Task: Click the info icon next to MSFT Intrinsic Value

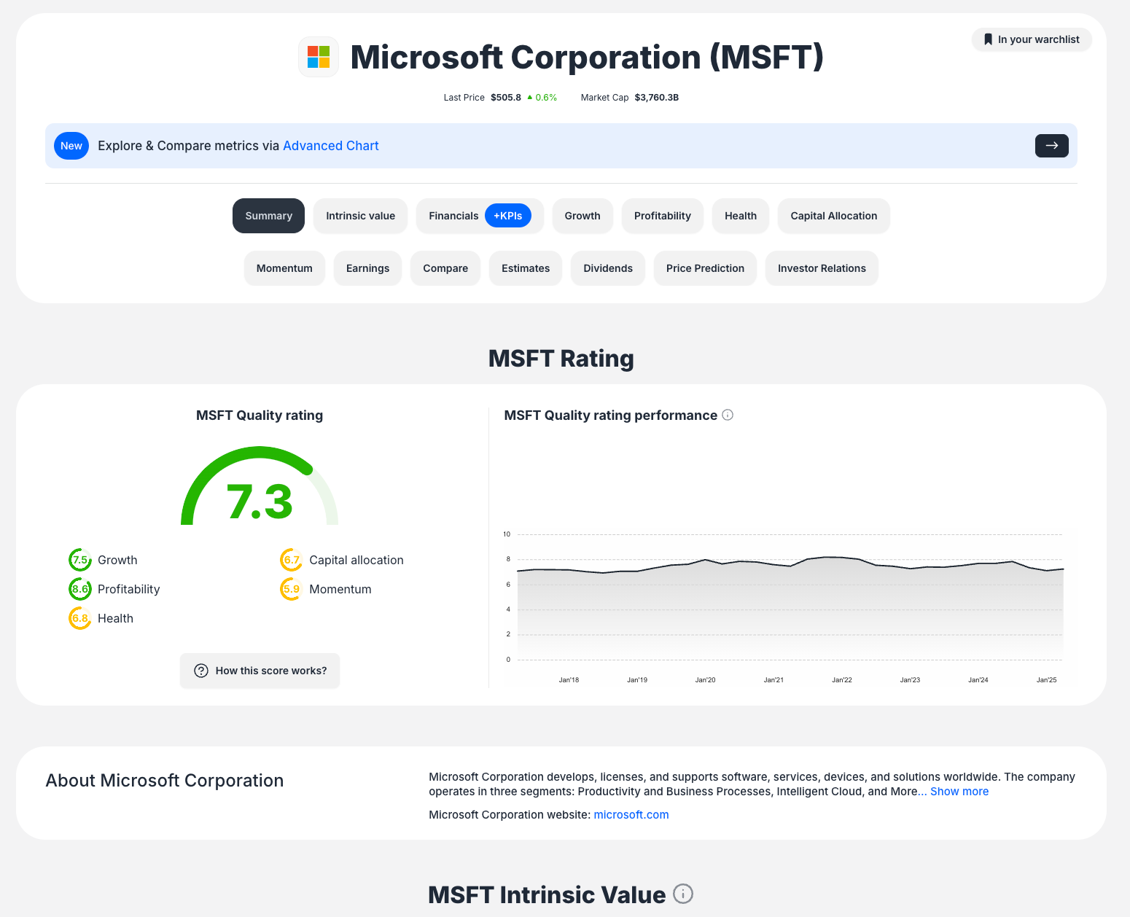Action: (683, 894)
